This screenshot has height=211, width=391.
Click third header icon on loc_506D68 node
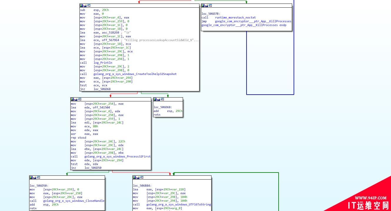coord(162,99)
